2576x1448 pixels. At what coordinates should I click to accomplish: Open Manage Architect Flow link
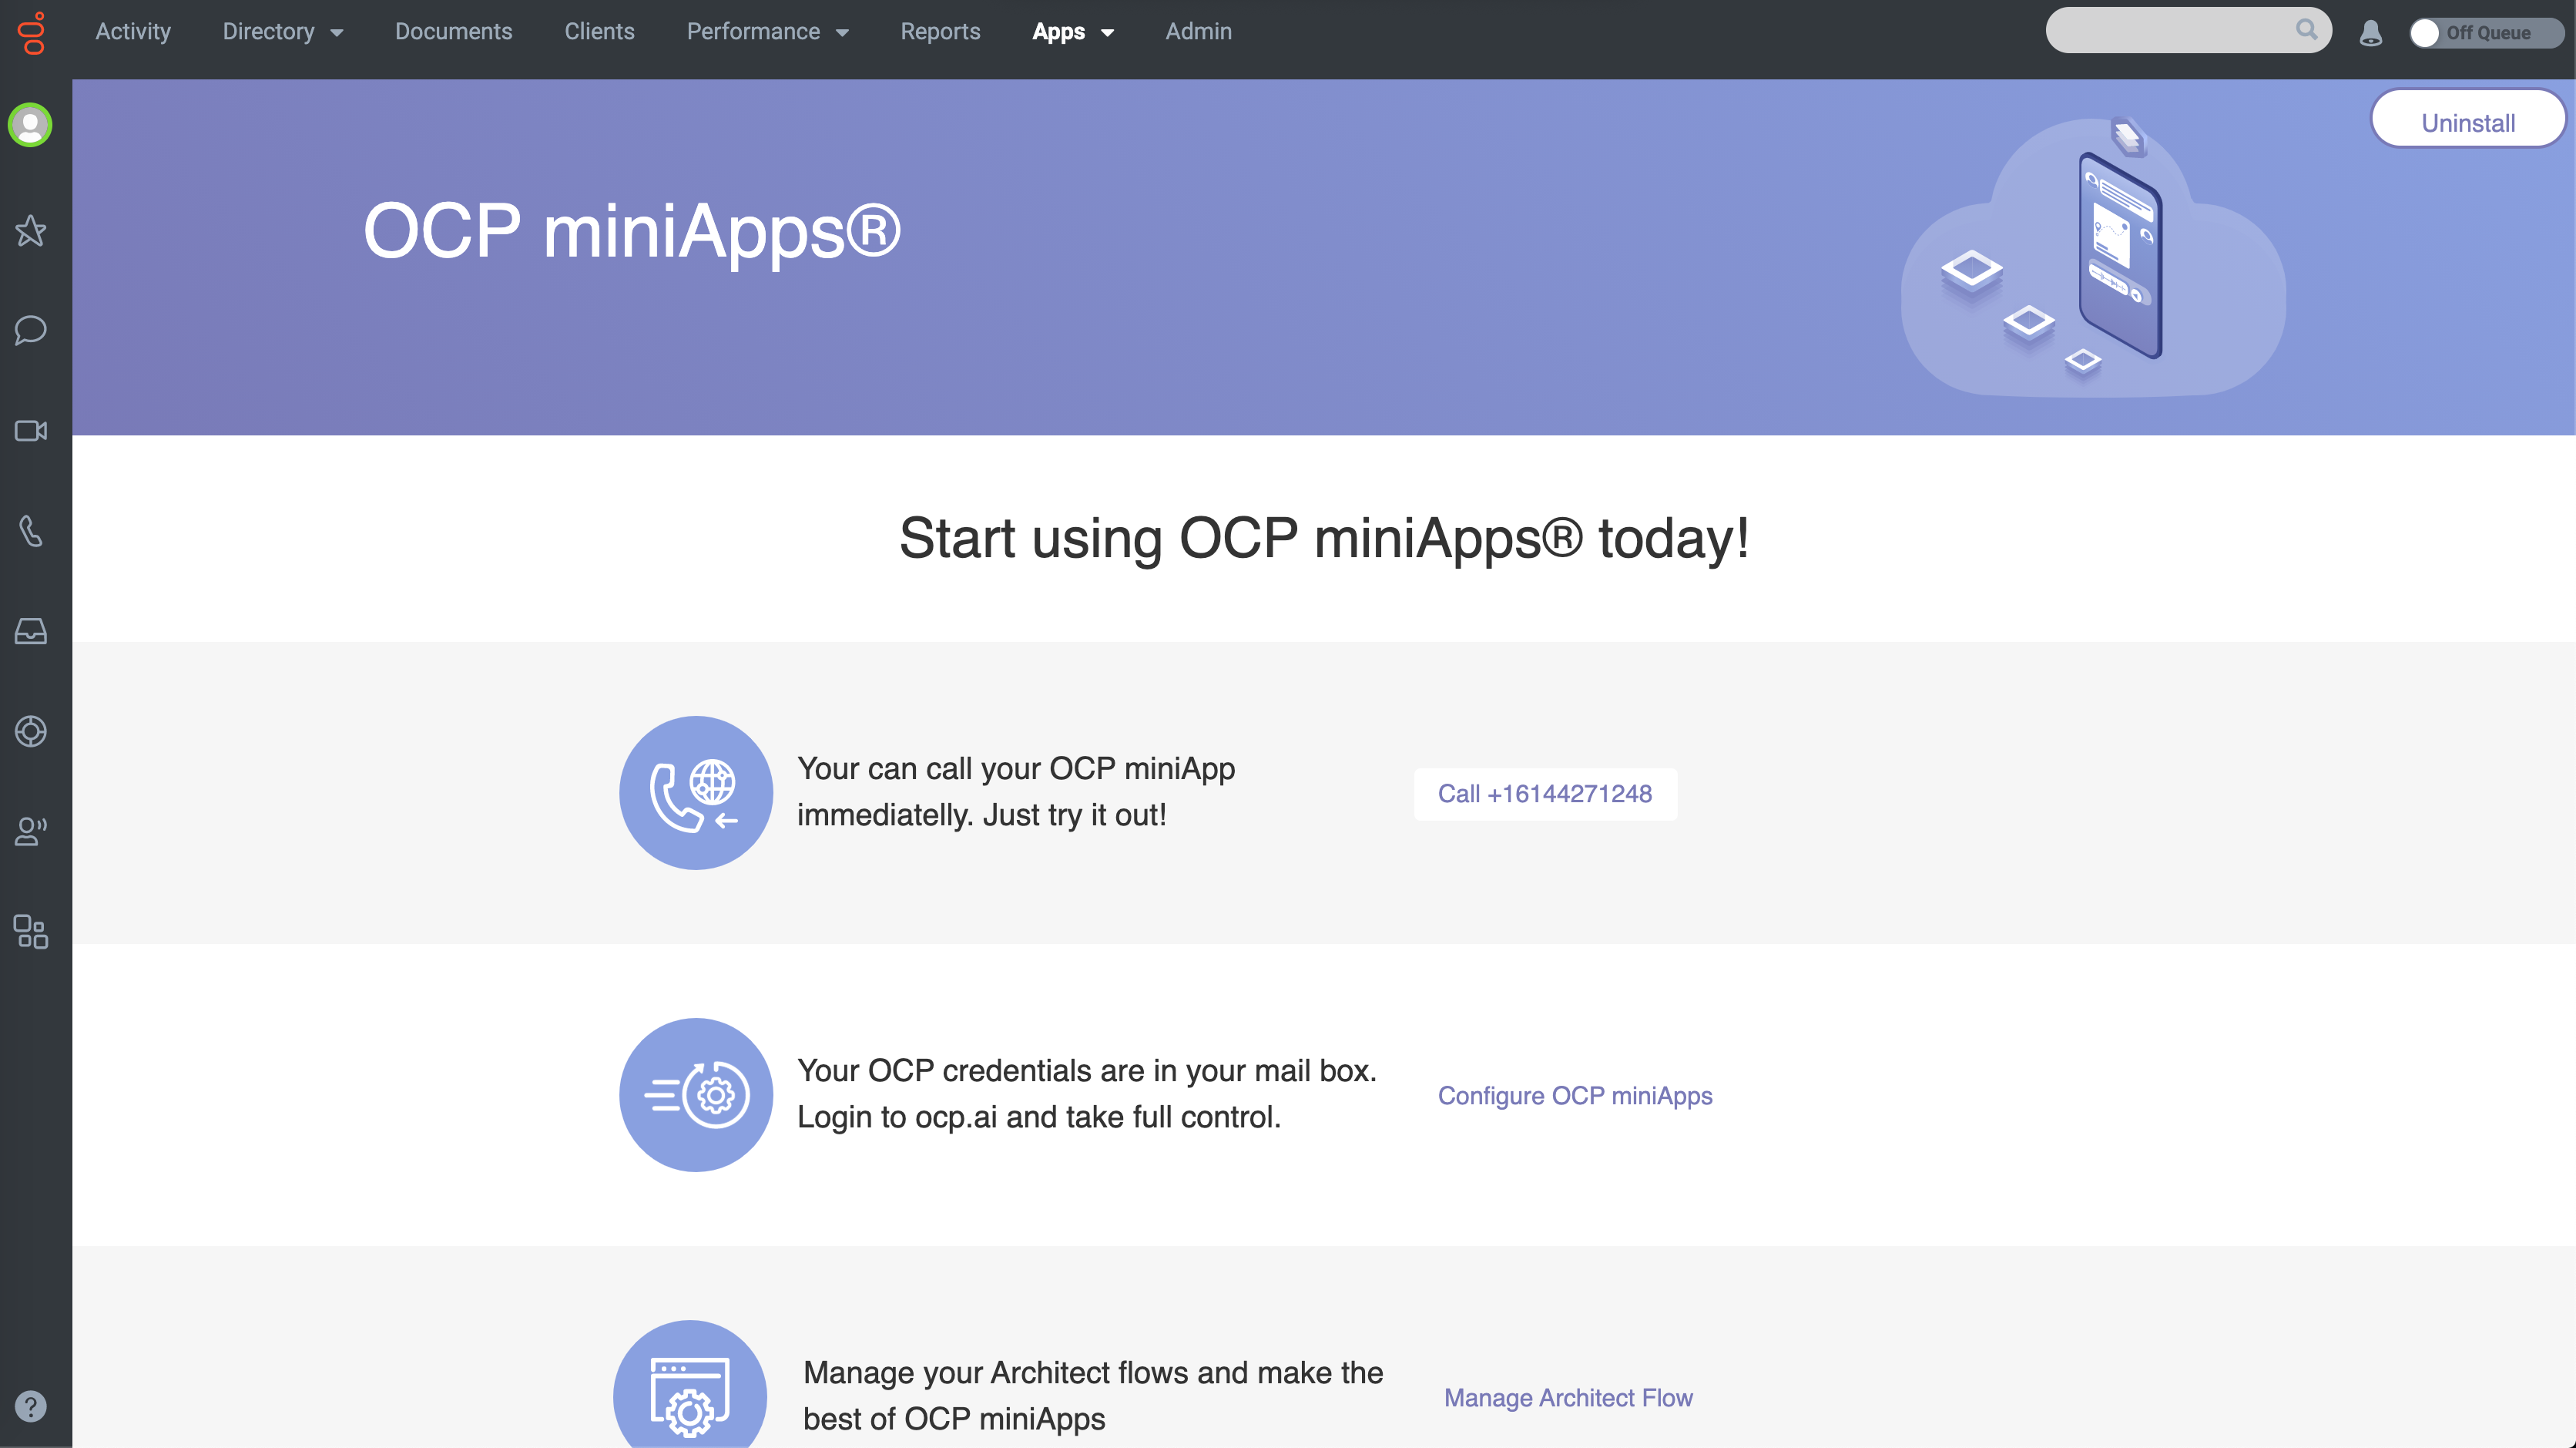(1568, 1398)
